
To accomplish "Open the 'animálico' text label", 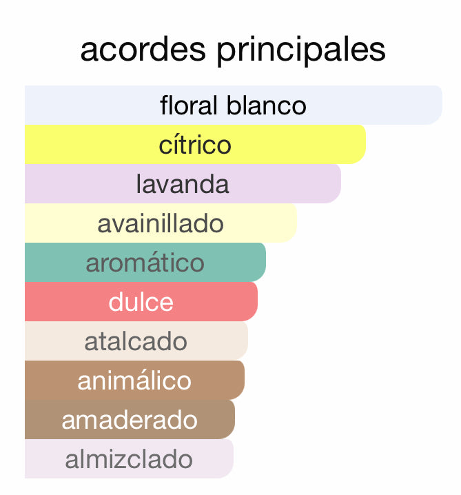I will click(134, 381).
